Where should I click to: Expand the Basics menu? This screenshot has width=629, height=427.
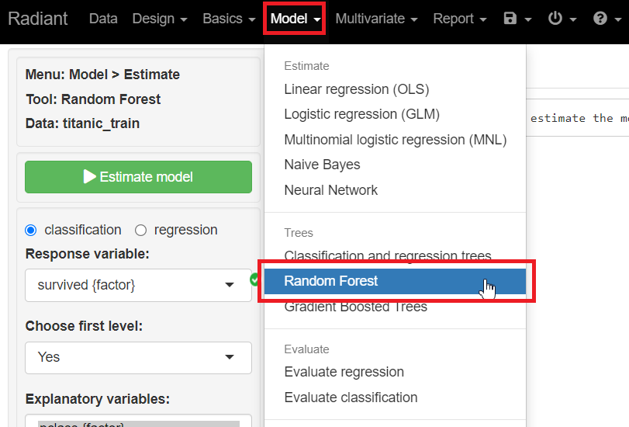coord(229,19)
